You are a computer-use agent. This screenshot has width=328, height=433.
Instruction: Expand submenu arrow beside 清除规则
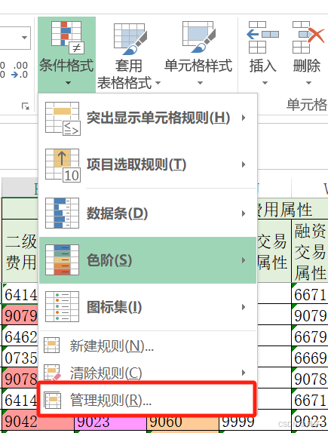(x=244, y=373)
